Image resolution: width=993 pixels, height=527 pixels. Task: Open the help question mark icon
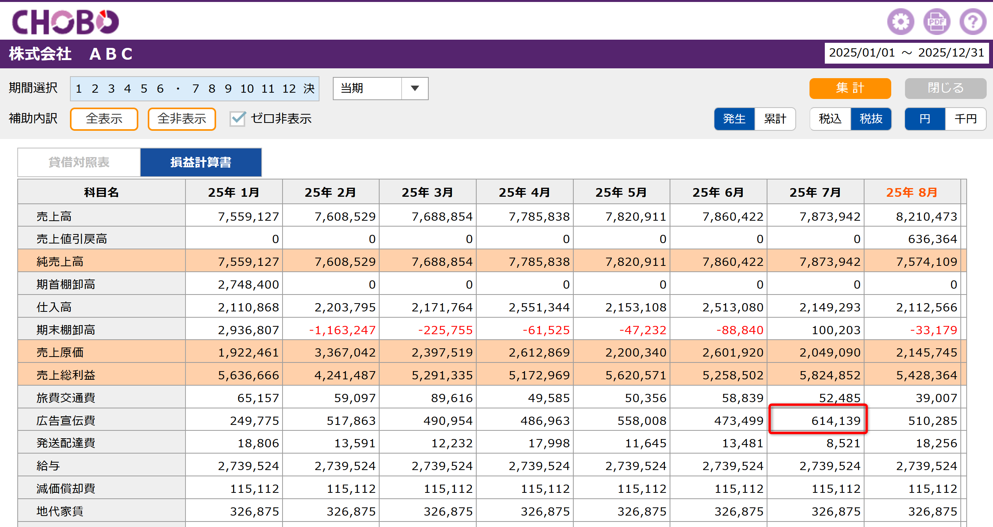click(973, 22)
